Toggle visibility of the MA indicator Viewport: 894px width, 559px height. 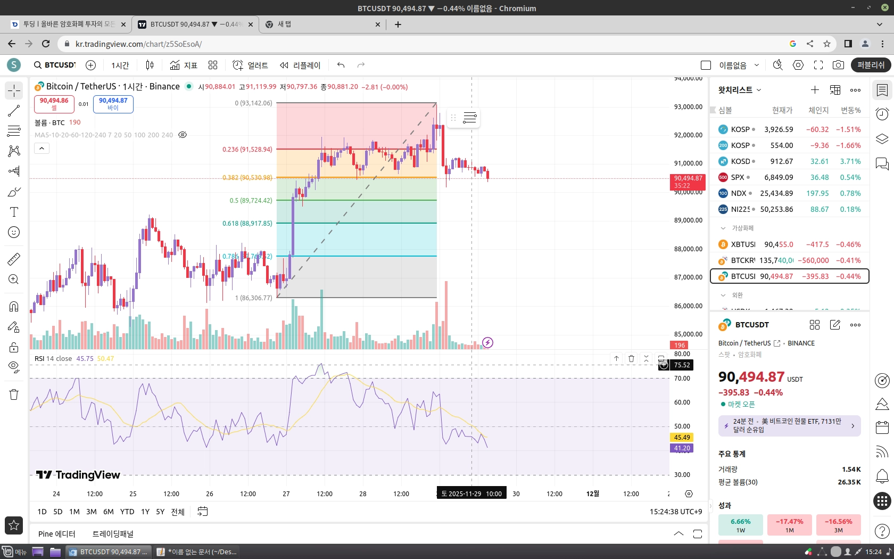[183, 135]
